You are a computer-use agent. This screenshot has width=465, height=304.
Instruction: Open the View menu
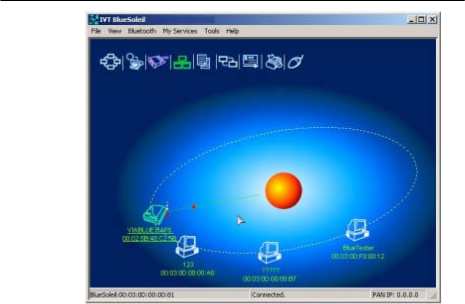pyautogui.click(x=115, y=31)
